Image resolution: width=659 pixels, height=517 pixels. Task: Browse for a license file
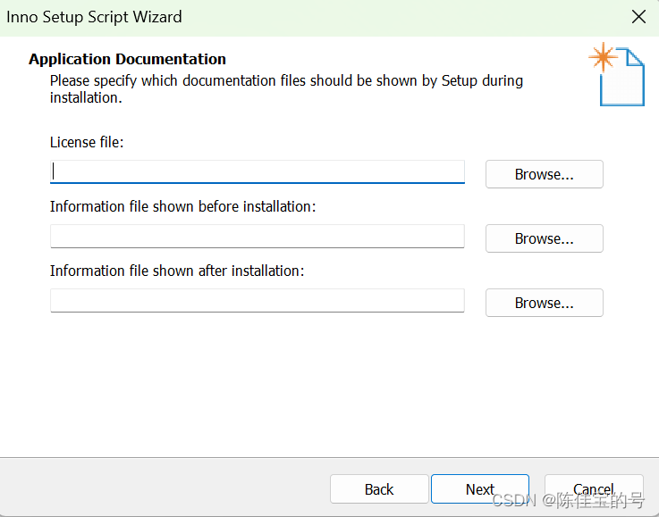(545, 174)
